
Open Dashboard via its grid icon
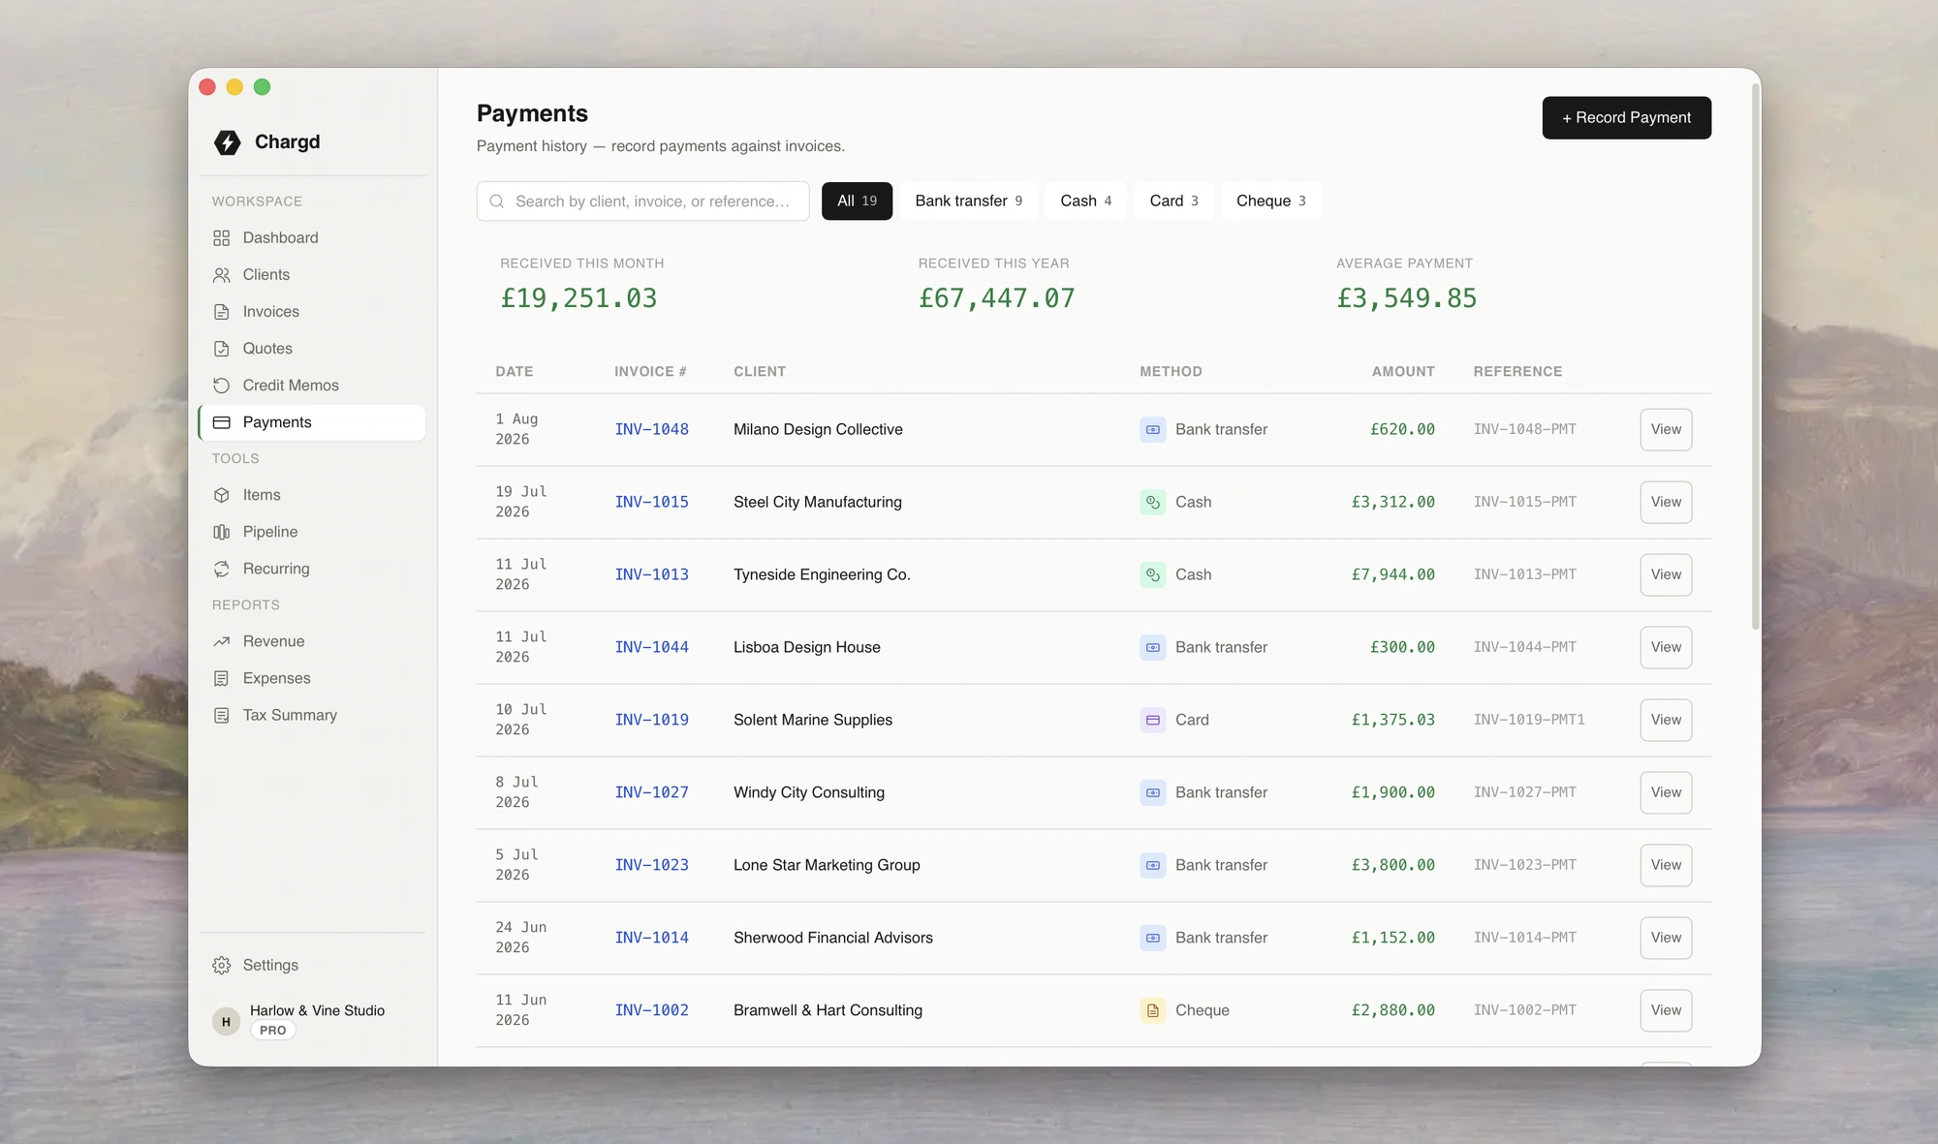click(222, 238)
